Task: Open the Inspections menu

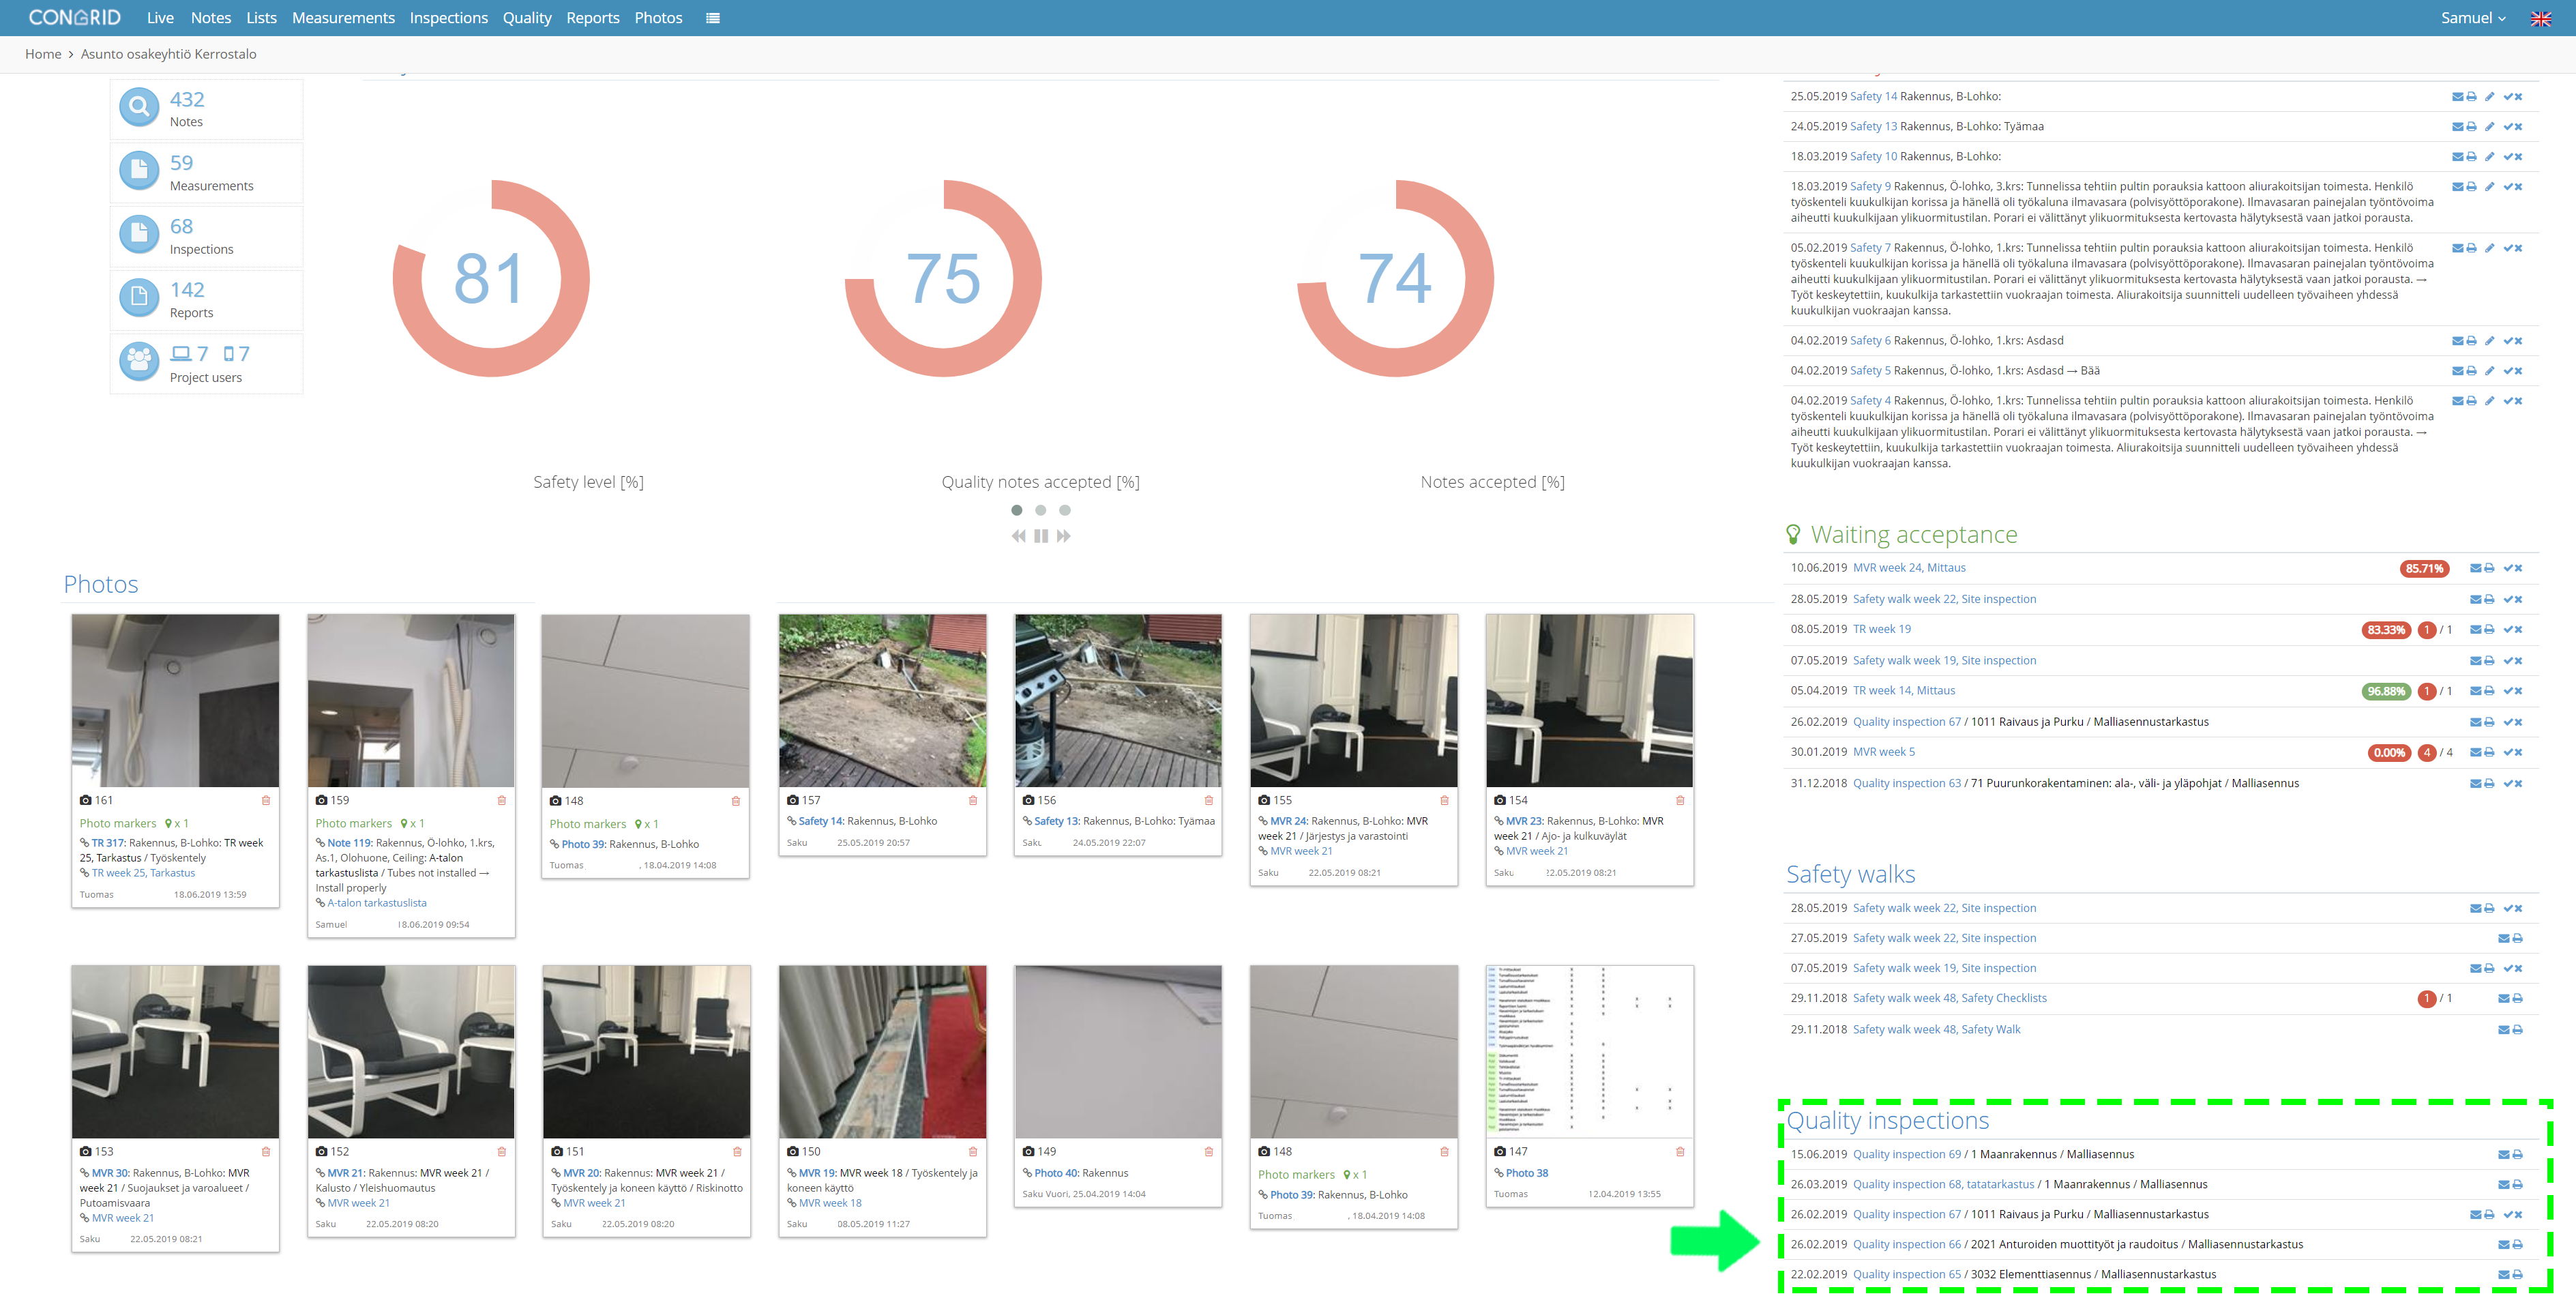Action: click(449, 18)
